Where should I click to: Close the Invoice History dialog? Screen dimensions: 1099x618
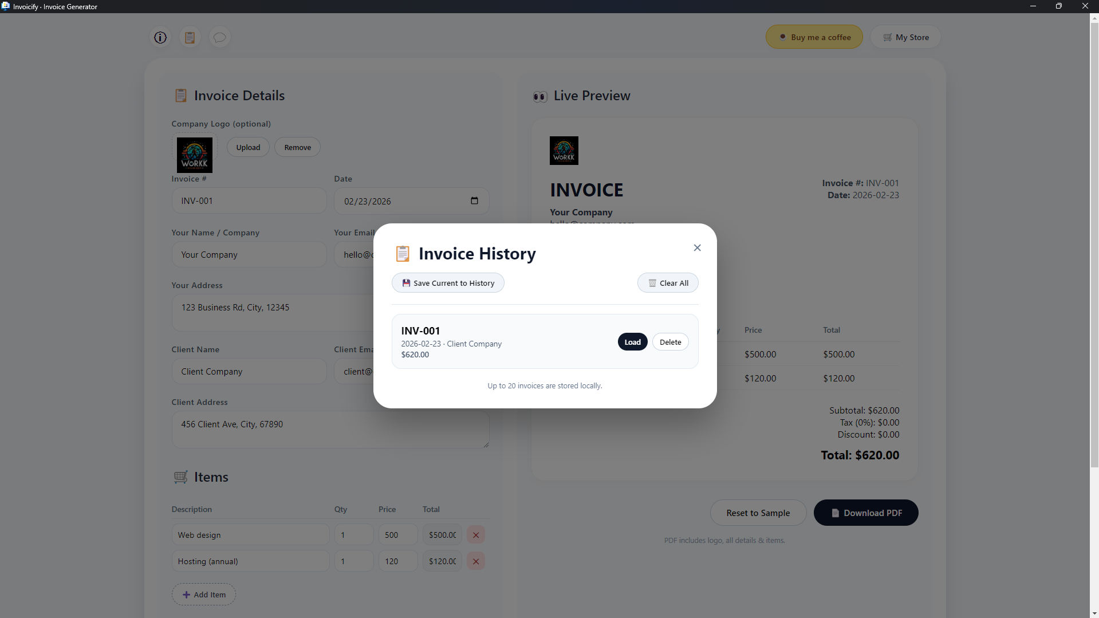pyautogui.click(x=697, y=247)
